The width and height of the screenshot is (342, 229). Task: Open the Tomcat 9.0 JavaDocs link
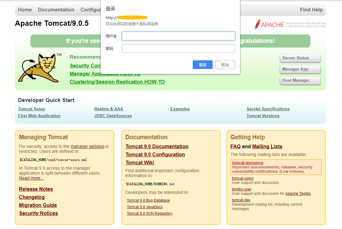(145, 207)
